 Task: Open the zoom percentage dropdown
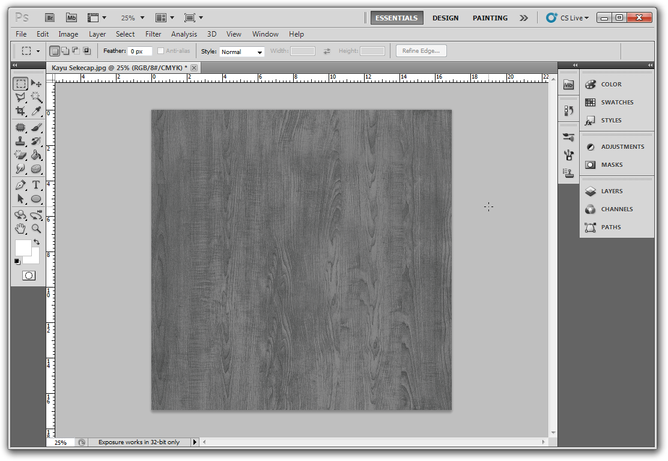[x=131, y=17]
